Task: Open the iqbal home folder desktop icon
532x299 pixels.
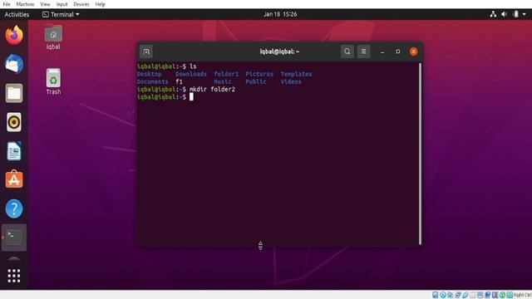Action: [x=53, y=37]
